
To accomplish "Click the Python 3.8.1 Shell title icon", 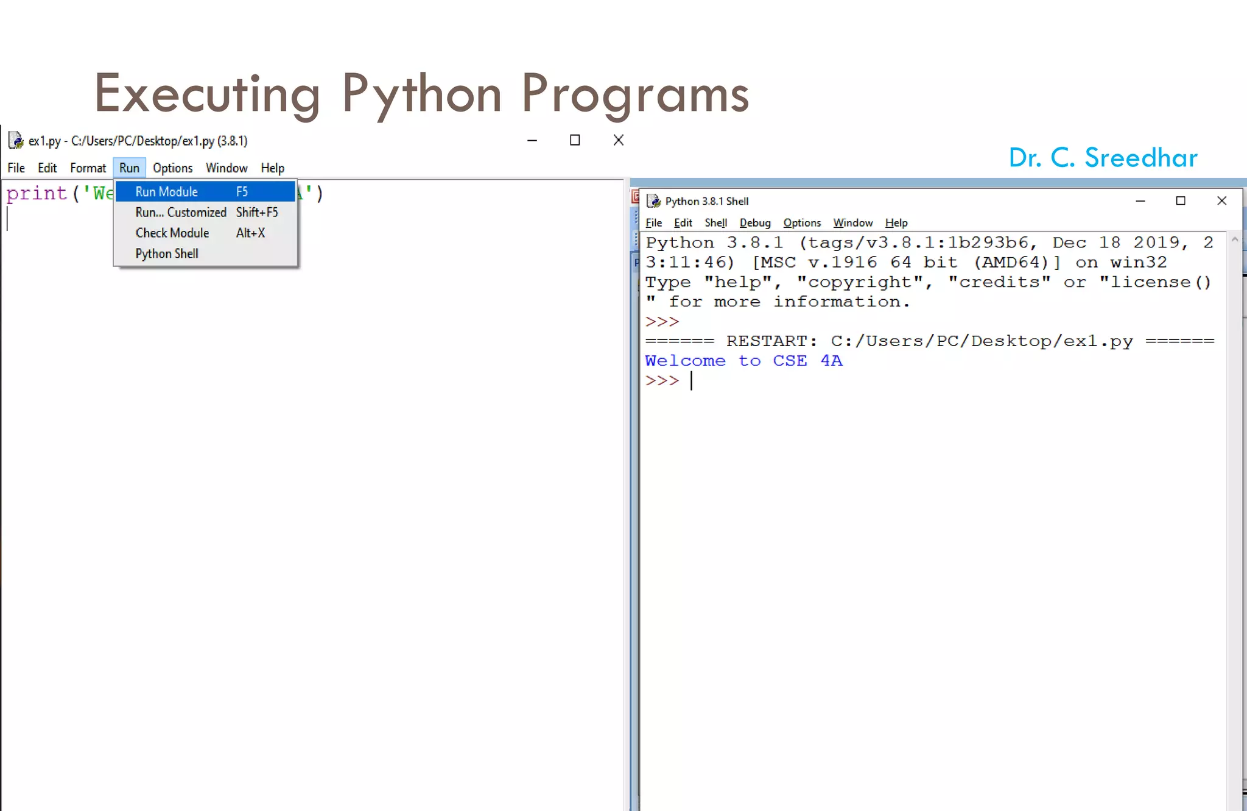I will (x=654, y=201).
